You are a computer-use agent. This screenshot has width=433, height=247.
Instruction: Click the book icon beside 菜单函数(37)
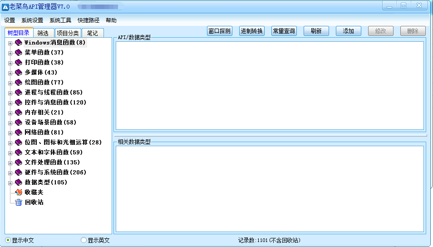click(19, 53)
